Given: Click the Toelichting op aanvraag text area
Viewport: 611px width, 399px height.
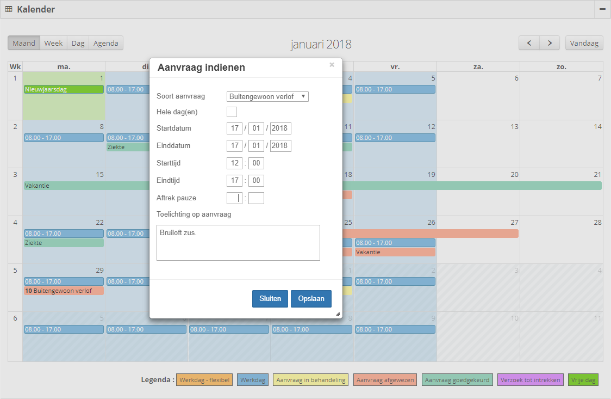Looking at the screenshot, I should pos(238,243).
